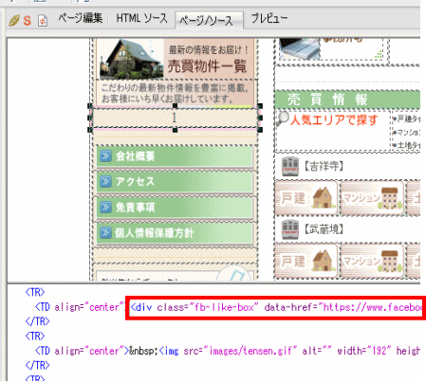Click the アクセス menu button
The height and width of the screenshot is (382, 426).
(175, 182)
